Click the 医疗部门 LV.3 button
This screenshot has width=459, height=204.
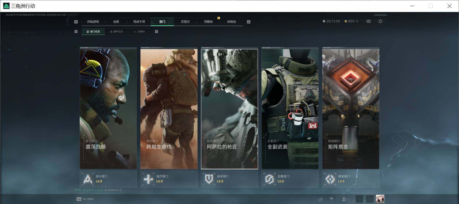(169, 179)
